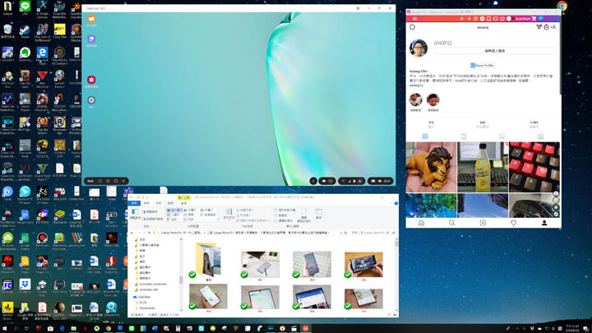Toggle hidden items checkbox in ribbon
This screenshot has width=592, height=333.
pos(284,220)
